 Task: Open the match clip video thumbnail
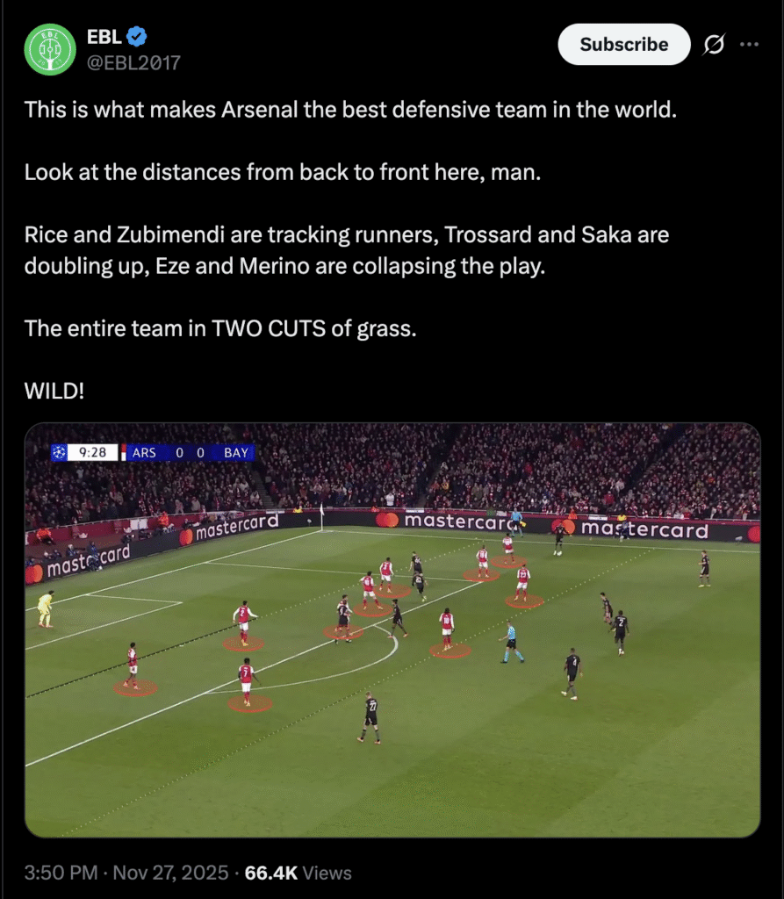pyautogui.click(x=392, y=630)
